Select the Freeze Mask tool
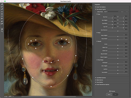The image size is (131, 98). click(2, 21)
